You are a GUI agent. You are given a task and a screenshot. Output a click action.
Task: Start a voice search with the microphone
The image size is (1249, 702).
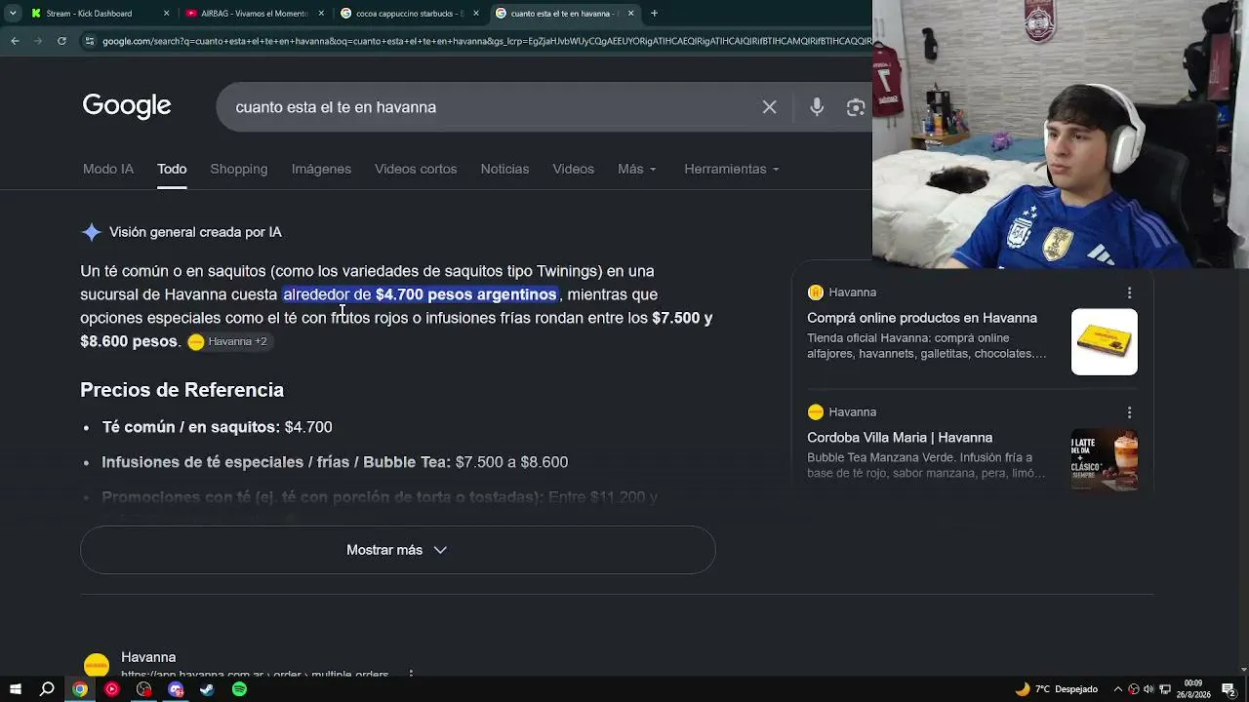817,107
